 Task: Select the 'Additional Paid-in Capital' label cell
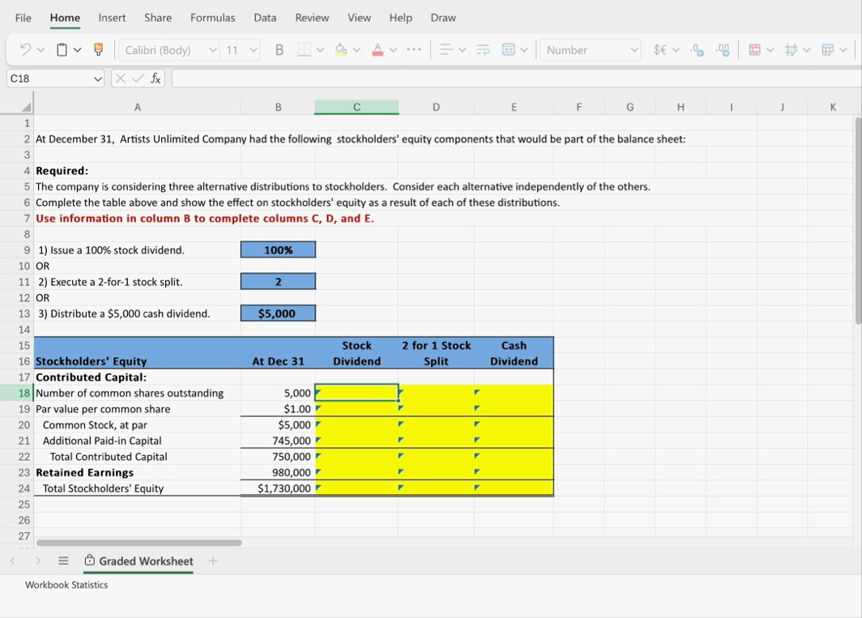point(138,441)
